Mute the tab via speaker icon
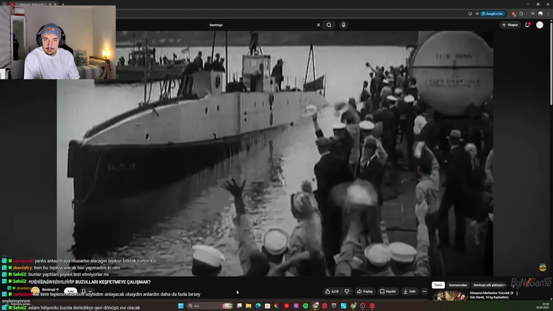This screenshot has height=311, width=553. [50, 4]
